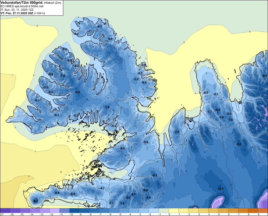Click the -10 legend scale label

click(71, 214)
